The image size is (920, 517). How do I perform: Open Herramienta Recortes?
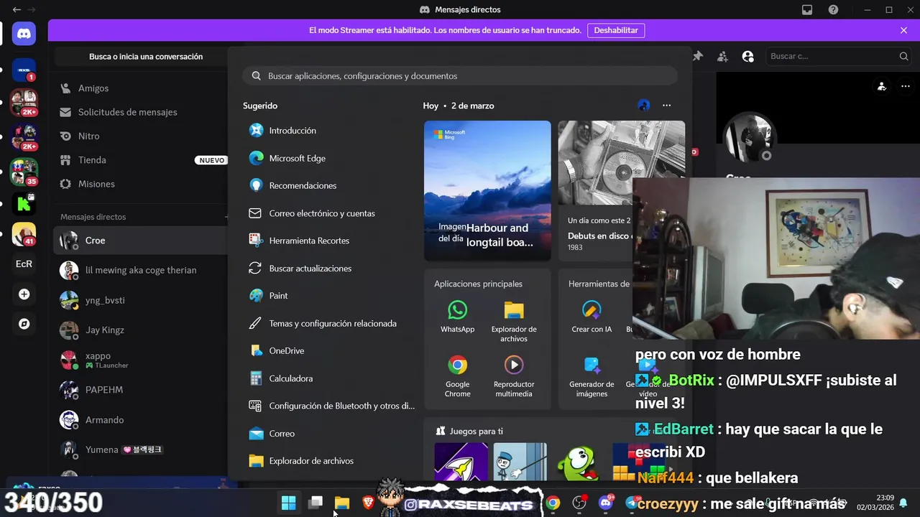tap(331, 241)
